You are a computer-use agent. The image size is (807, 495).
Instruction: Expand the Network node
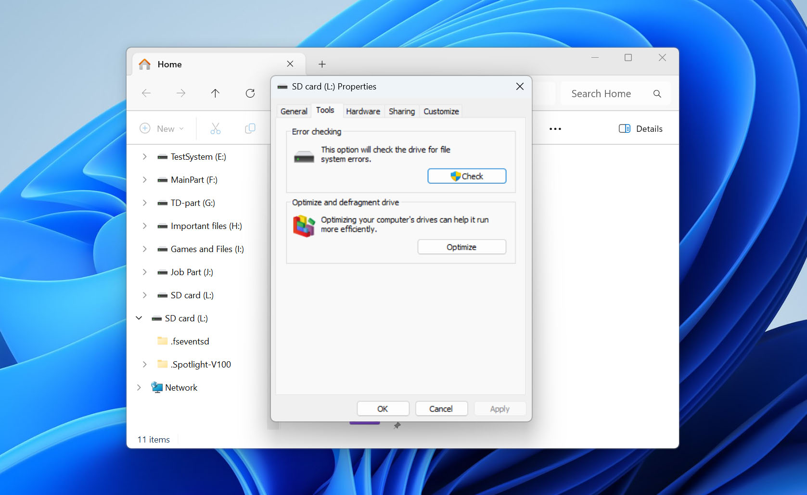(x=139, y=388)
